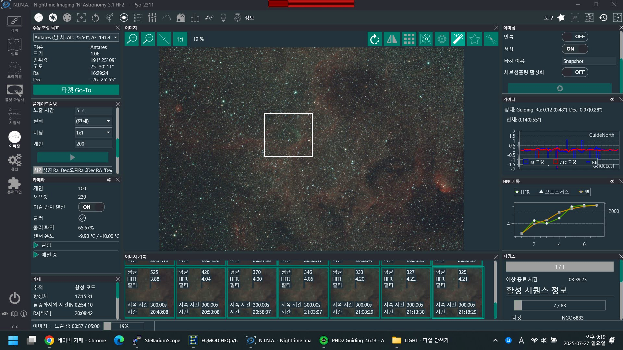Turn on the 반복 loop toggle
623x350 pixels.
point(575,37)
